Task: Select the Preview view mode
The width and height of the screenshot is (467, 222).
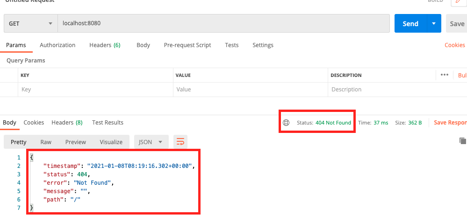Action: [76, 142]
